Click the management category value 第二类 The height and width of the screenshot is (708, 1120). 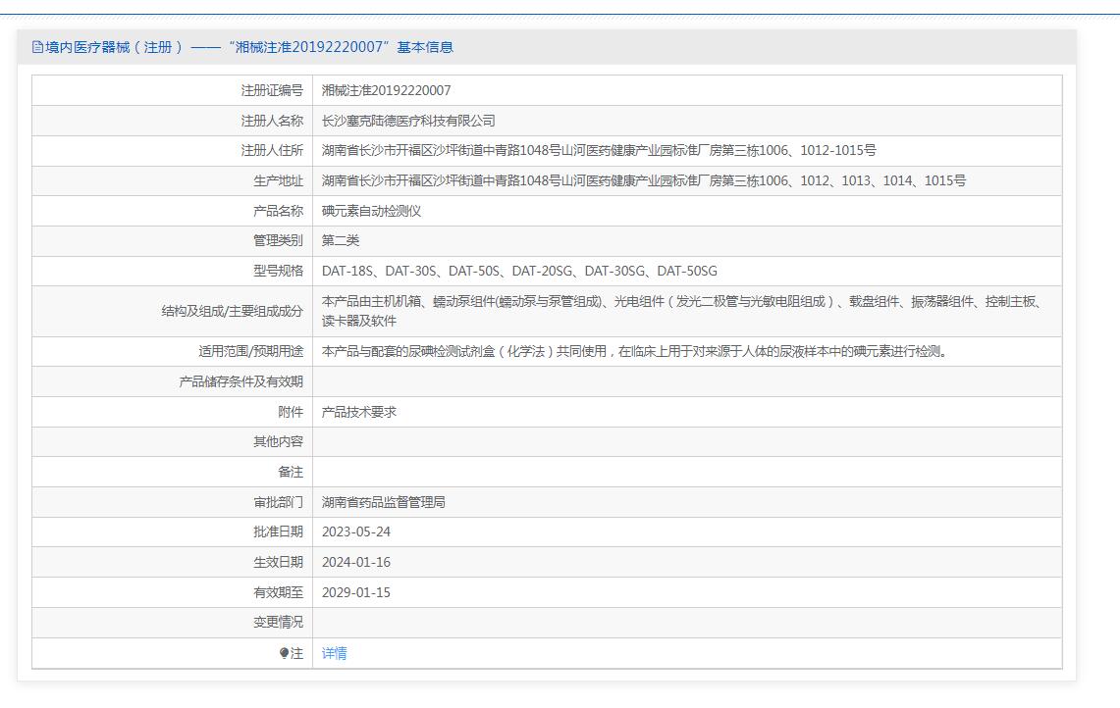[341, 240]
